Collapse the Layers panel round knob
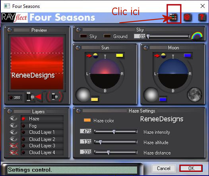This screenshot has height=176, width=209. (x=9, y=111)
